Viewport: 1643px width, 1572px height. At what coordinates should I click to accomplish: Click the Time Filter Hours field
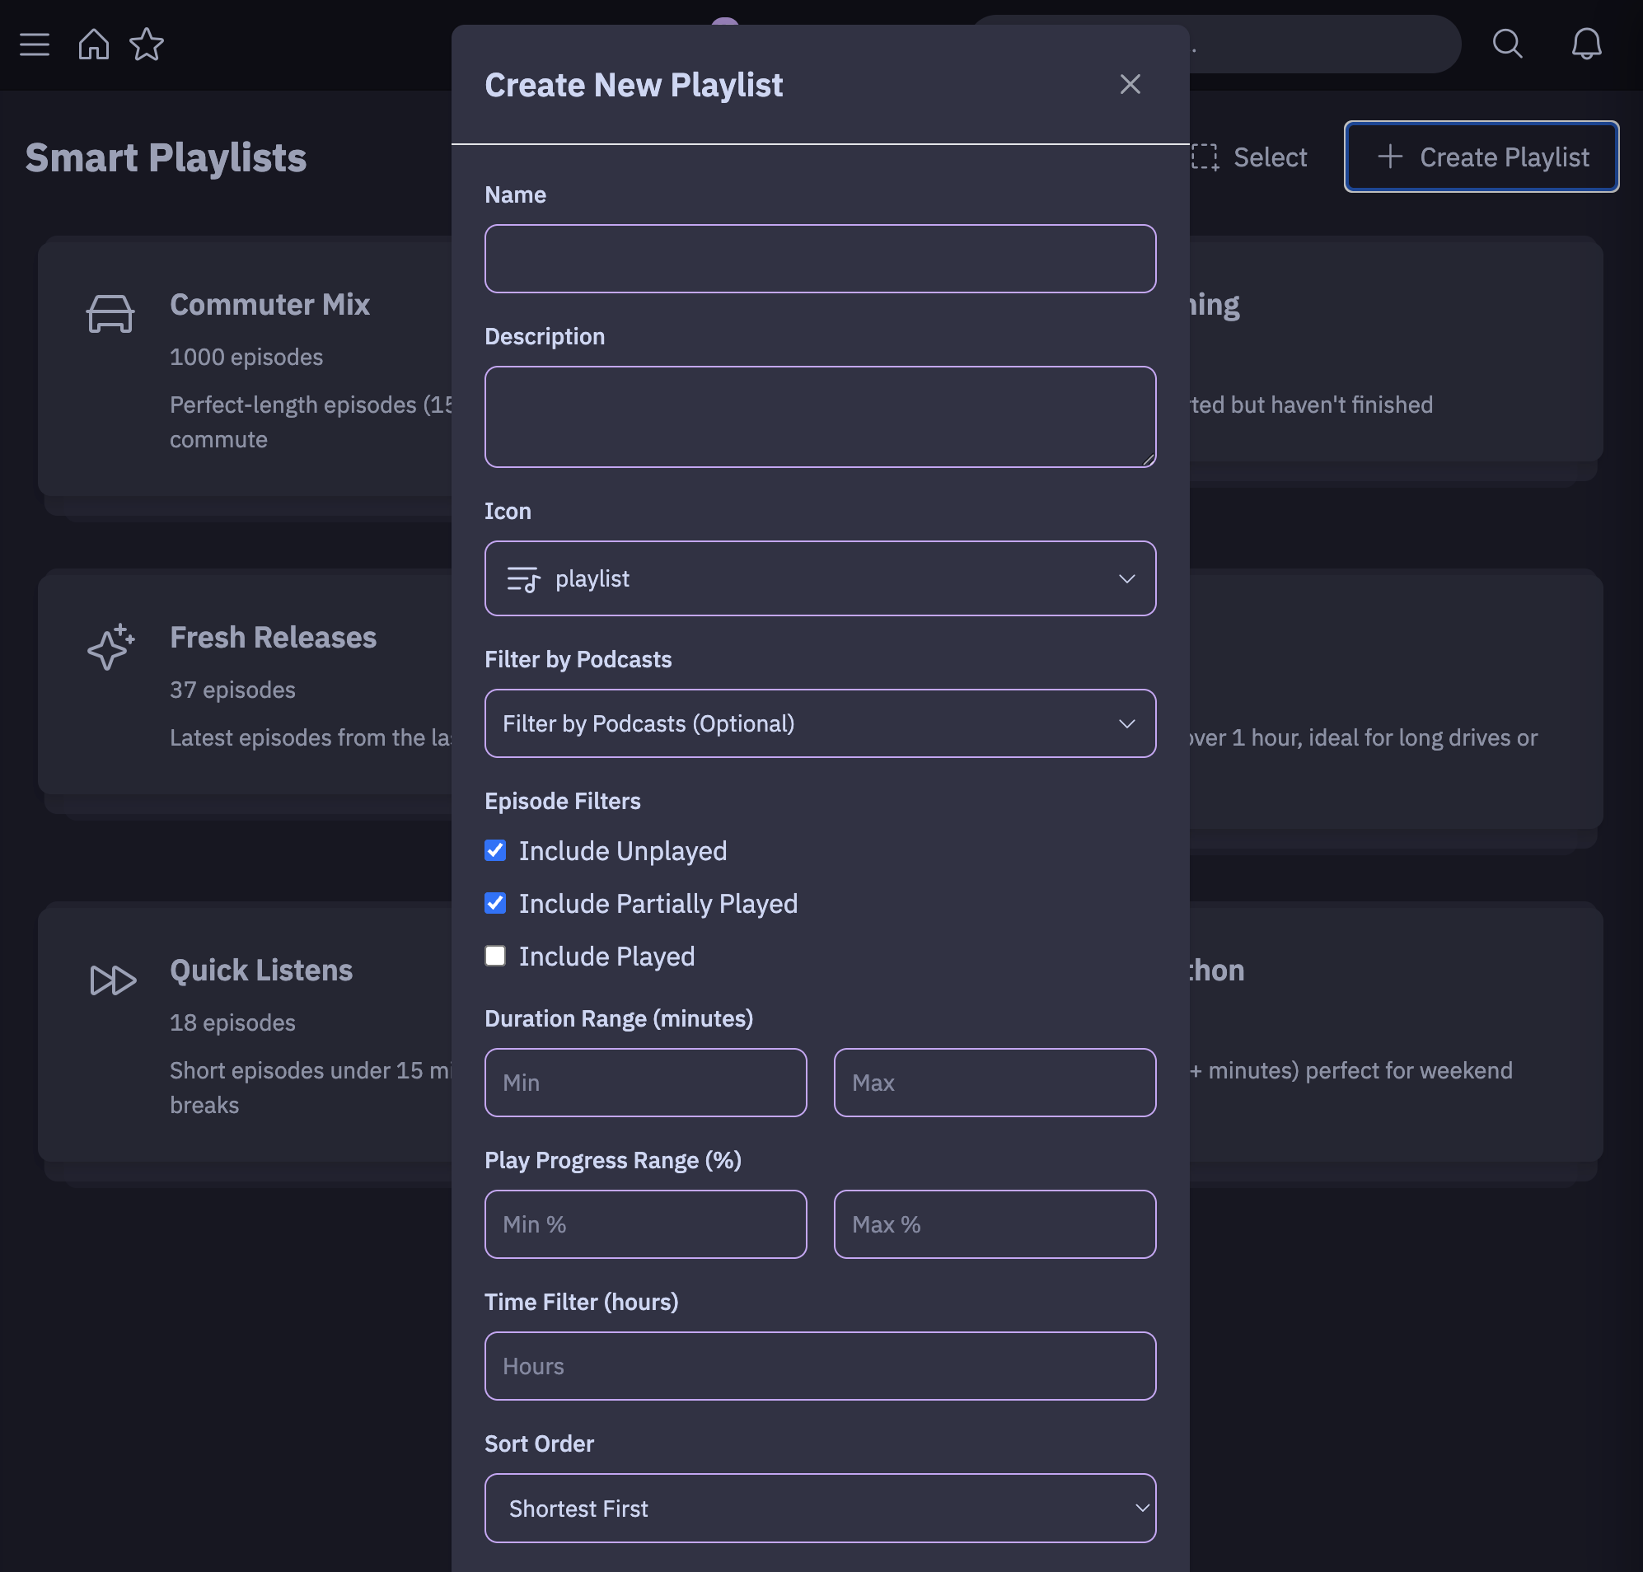click(x=820, y=1366)
